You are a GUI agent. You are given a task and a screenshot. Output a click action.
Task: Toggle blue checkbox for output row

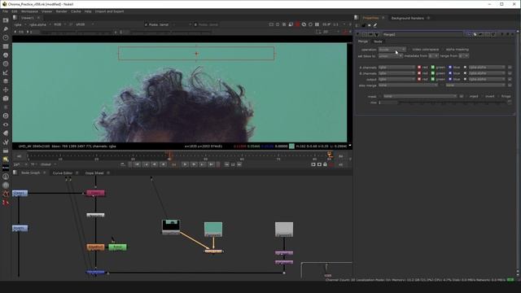450,80
